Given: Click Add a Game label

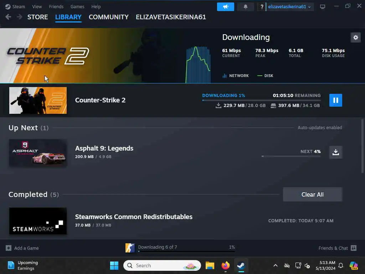Looking at the screenshot, I should pyautogui.click(x=26, y=248).
